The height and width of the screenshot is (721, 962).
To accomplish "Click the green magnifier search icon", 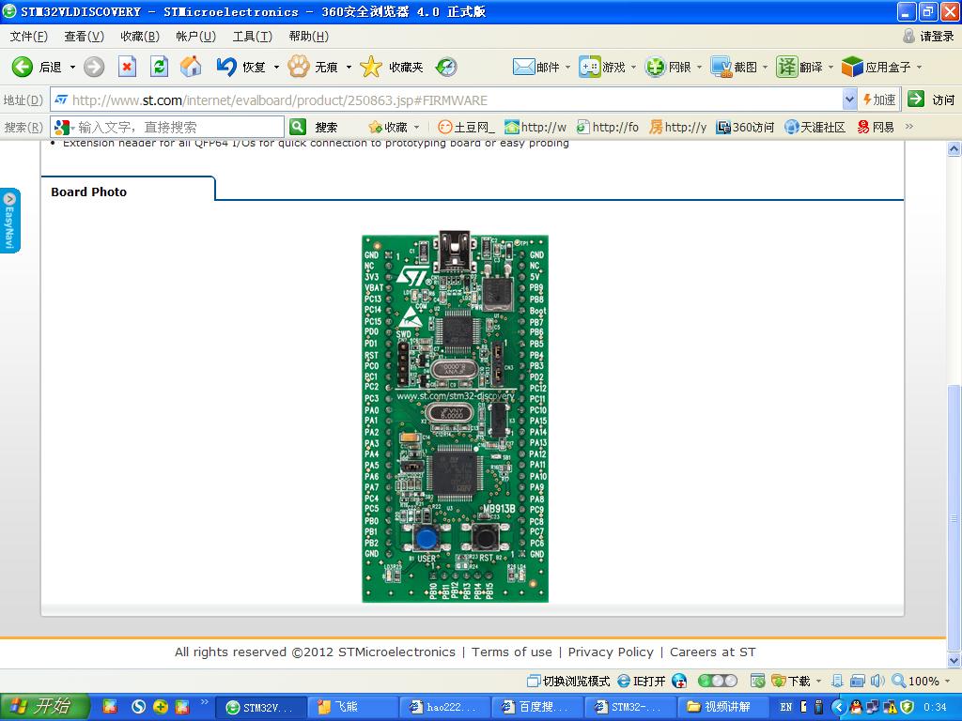I will click(298, 127).
